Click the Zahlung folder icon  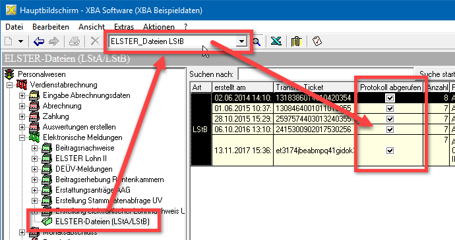pos(34,116)
